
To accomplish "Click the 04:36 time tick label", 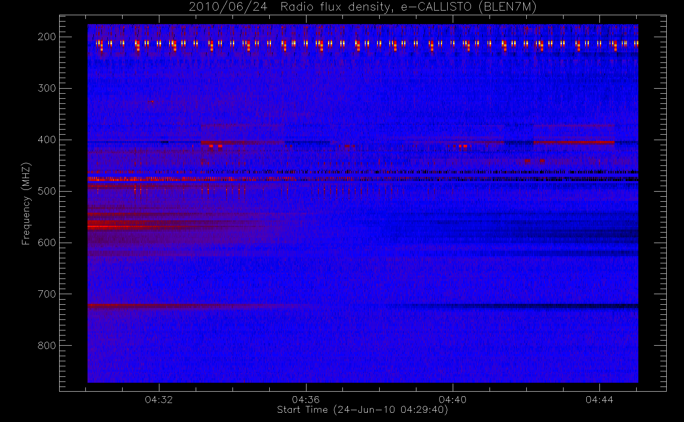I will coord(306,400).
